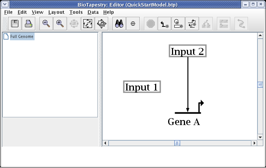Open search with the binoculars icon

(x=119, y=24)
